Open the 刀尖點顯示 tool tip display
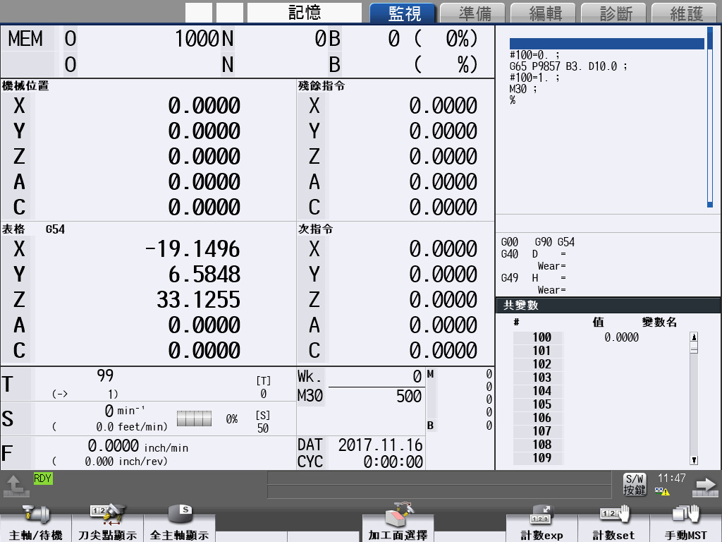722x542 pixels. pyautogui.click(x=108, y=522)
